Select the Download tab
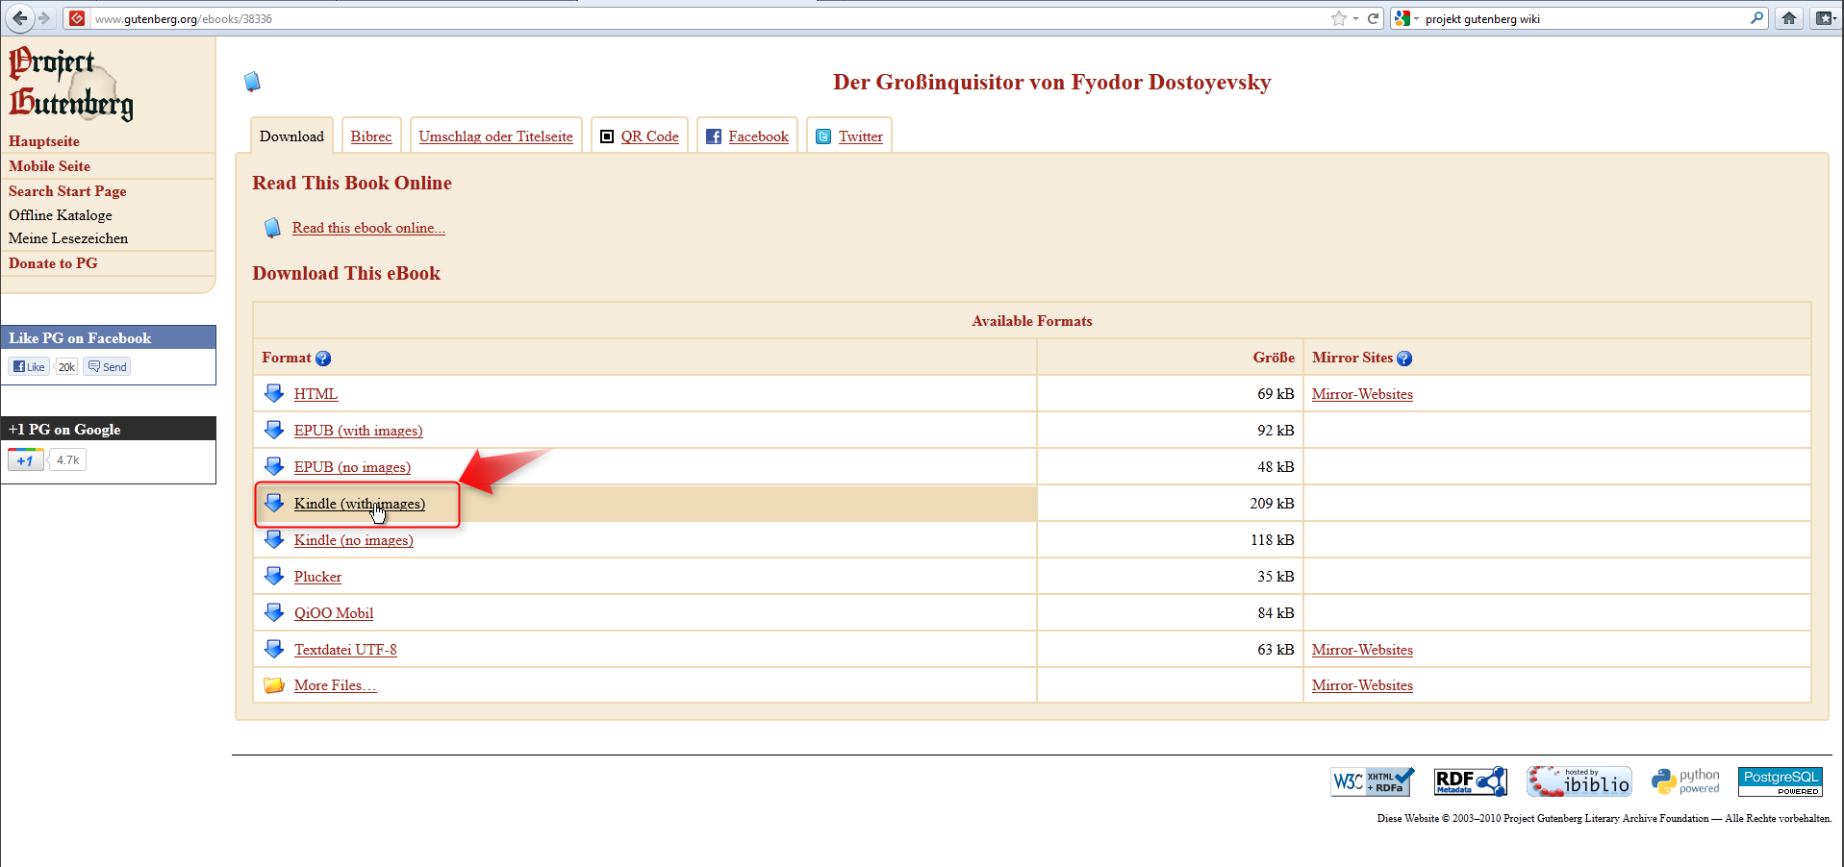1844x867 pixels. click(x=291, y=136)
